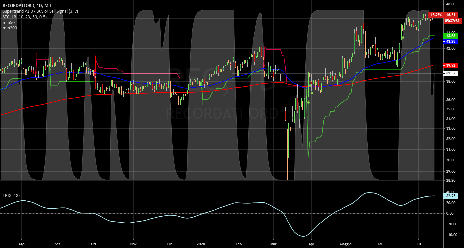Click the 40.00 TRIX axis level
Image resolution: width=464 pixels, height=248 pixels.
click(450, 192)
